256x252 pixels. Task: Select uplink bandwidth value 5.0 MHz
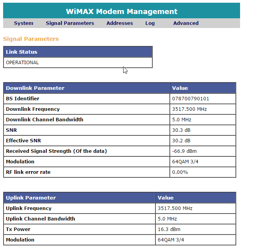coord(167,219)
